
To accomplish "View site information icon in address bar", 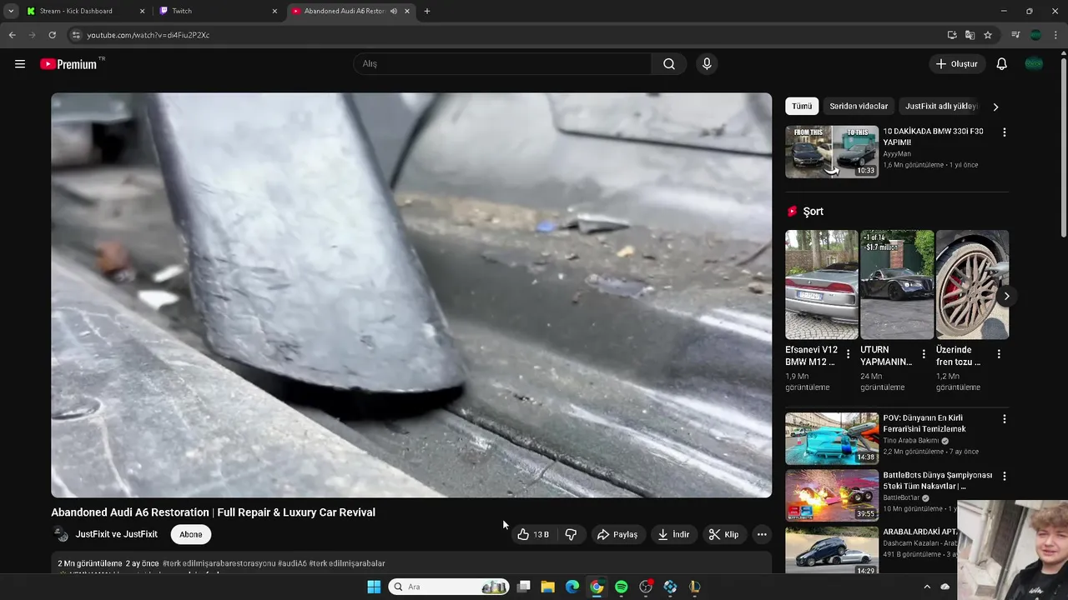I will click(x=76, y=35).
